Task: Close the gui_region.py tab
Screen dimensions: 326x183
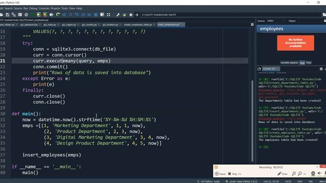Action: tap(78, 25)
